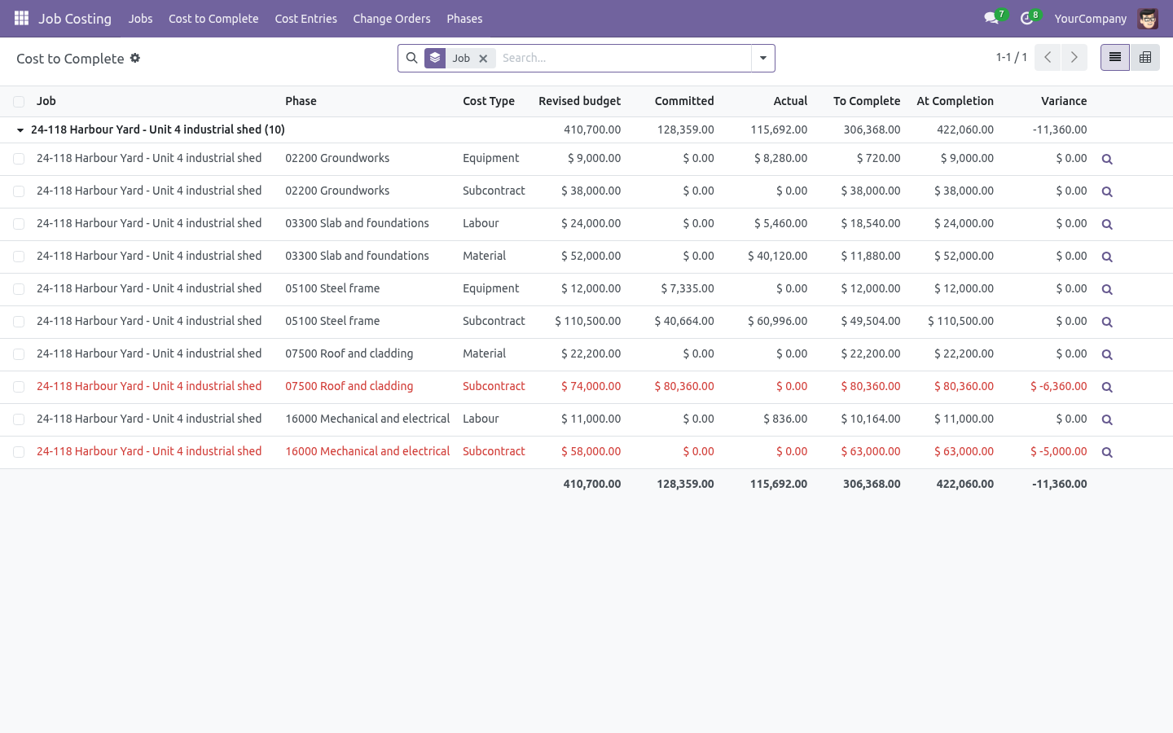Open the Change Orders menu
Viewport: 1173px width, 733px height.
(392, 19)
